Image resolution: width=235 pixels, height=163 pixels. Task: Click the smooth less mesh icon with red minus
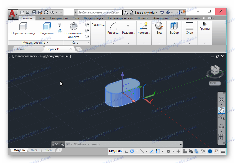pyautogui.click(x=87, y=30)
